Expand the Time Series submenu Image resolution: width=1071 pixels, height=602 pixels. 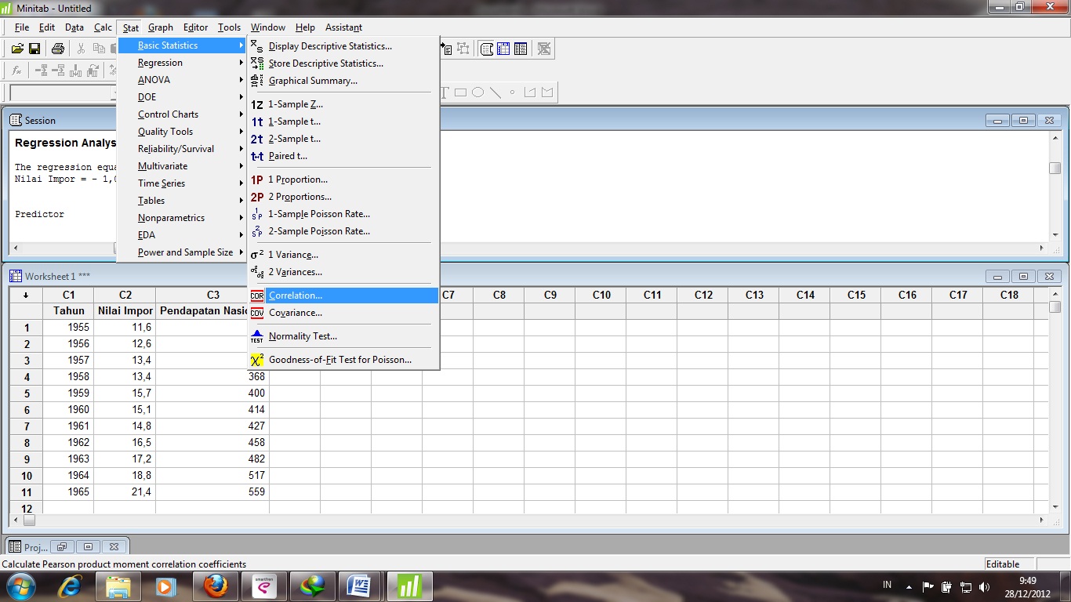point(182,183)
